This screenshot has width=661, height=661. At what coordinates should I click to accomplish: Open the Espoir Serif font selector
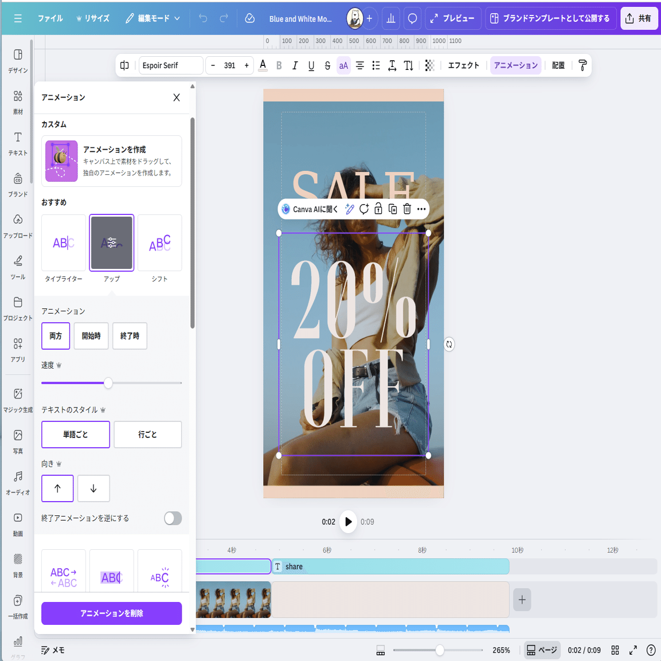pyautogui.click(x=171, y=65)
